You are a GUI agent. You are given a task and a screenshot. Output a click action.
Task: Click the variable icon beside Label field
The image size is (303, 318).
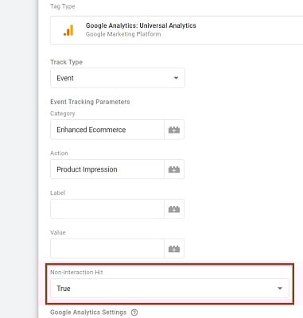(174, 209)
